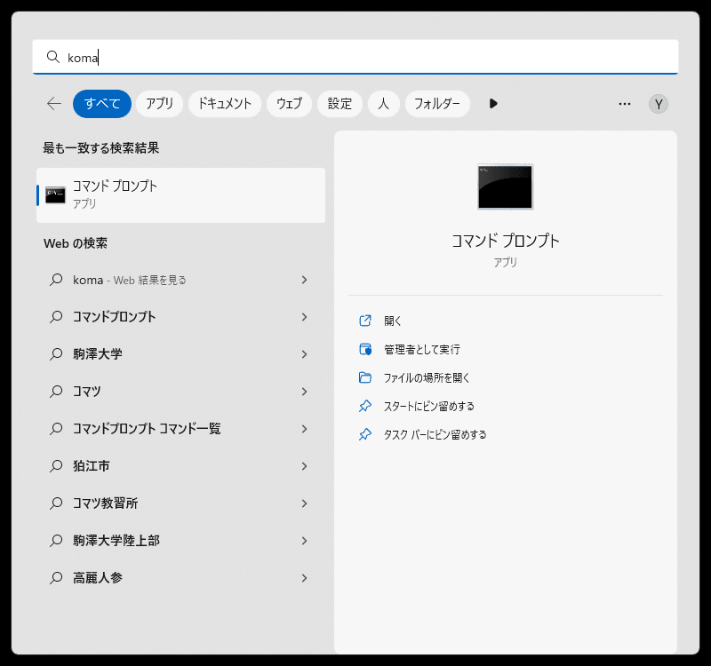
Task: Select the コマンドプロンプト web suggestion text
Action: tap(115, 317)
